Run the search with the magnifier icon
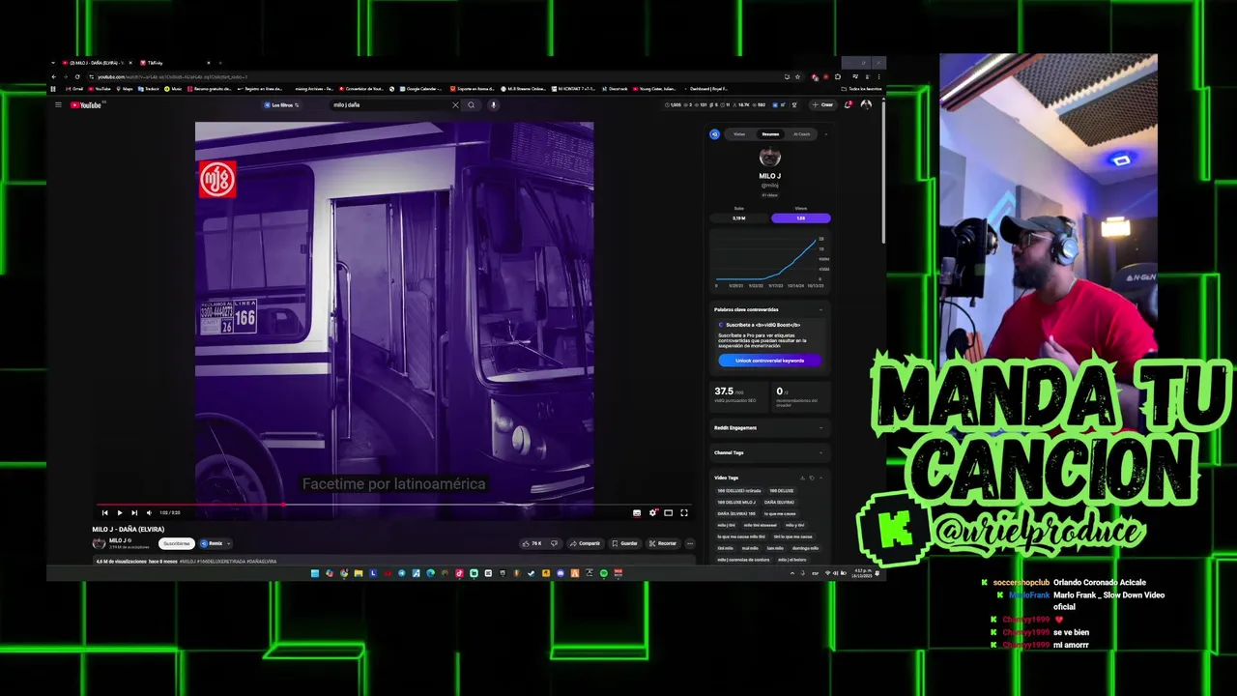1237x696 pixels. pyautogui.click(x=472, y=104)
